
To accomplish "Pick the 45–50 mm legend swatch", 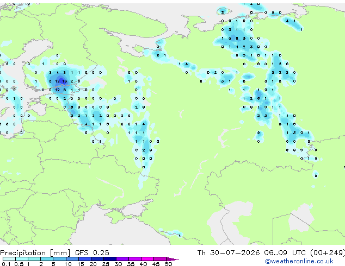I will coord(160,259).
